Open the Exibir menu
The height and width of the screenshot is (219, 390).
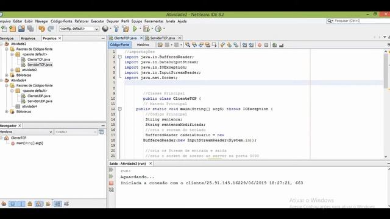[x=29, y=21]
